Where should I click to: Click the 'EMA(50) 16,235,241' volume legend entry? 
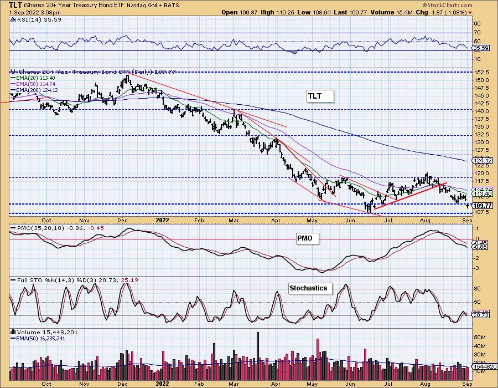pyautogui.click(x=38, y=338)
